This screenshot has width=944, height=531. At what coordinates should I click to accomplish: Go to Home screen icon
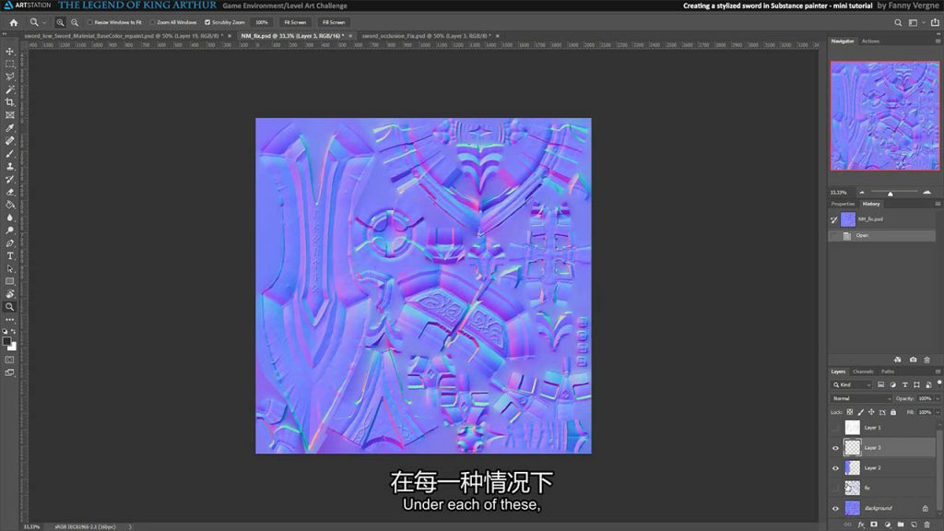tap(13, 22)
